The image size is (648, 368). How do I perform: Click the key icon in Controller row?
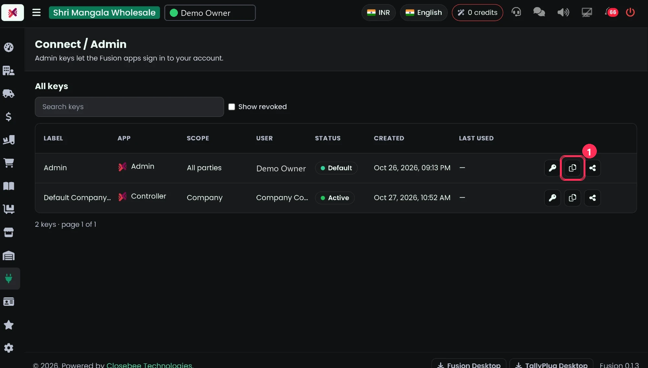[552, 198]
